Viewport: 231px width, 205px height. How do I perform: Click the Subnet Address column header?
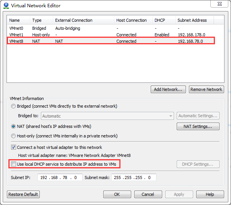coord(194,20)
